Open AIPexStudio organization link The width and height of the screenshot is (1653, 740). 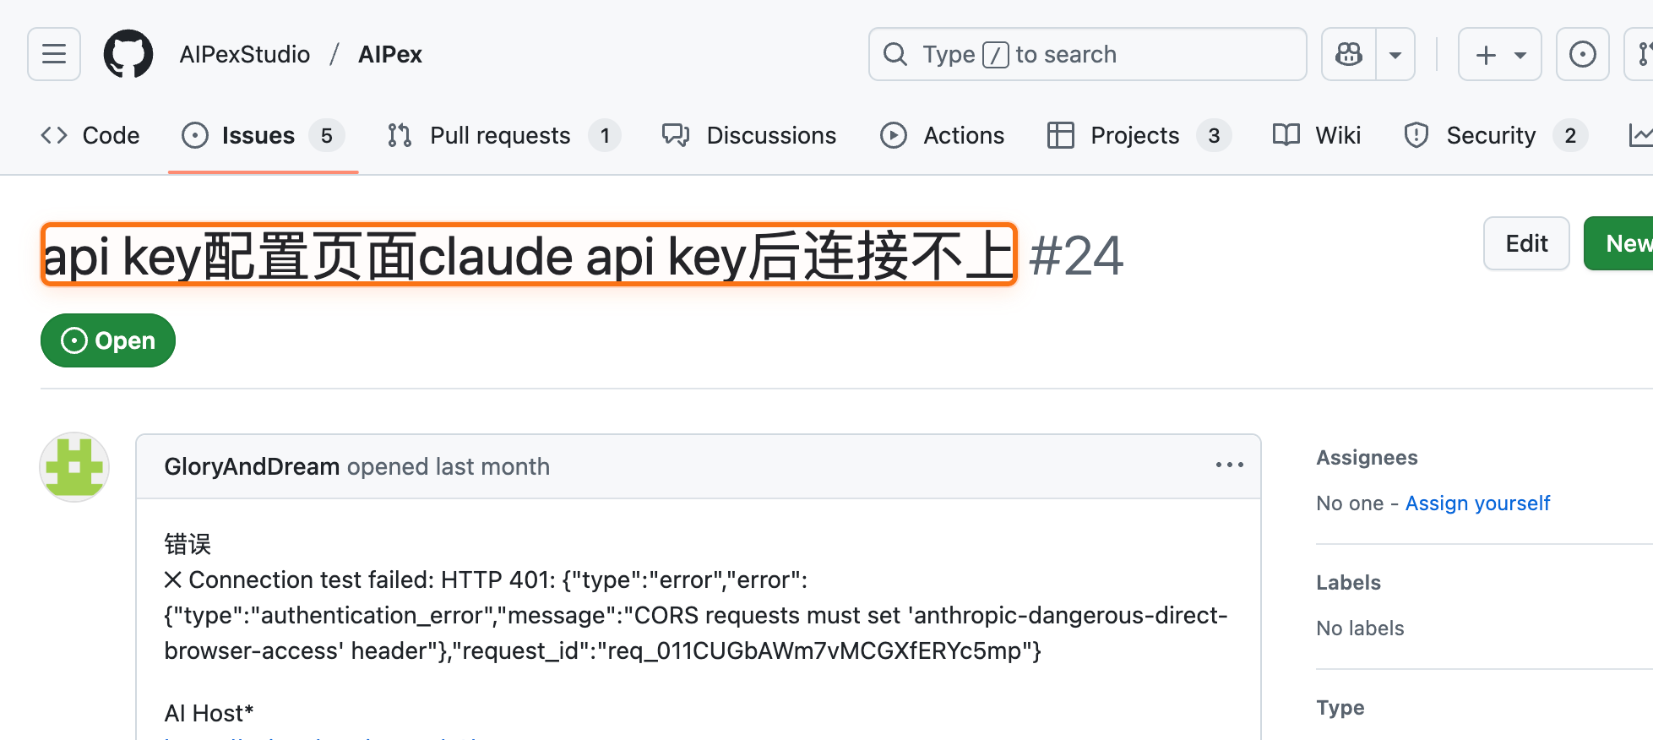pyautogui.click(x=245, y=54)
